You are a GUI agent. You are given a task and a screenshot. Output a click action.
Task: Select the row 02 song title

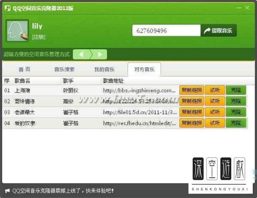tap(24, 102)
